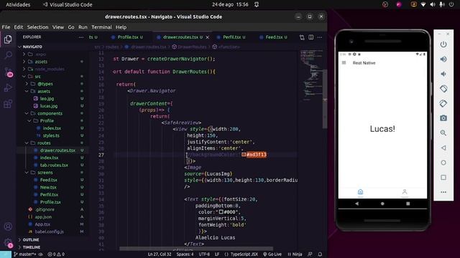Open Explorer views and more actions ellipsis
Image resolution: width=460 pixels, height=258 pixels.
(81, 37)
